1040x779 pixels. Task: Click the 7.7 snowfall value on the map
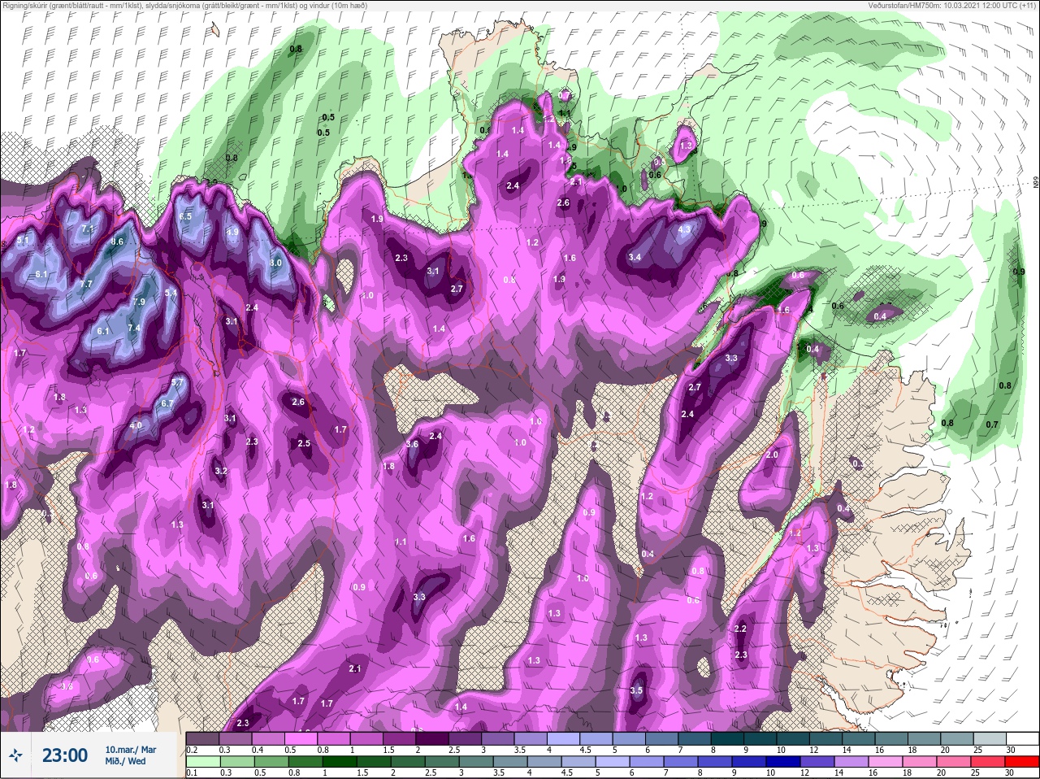[x=86, y=284]
